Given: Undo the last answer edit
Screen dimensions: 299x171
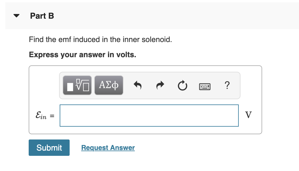Looking at the screenshot, I should 138,85.
